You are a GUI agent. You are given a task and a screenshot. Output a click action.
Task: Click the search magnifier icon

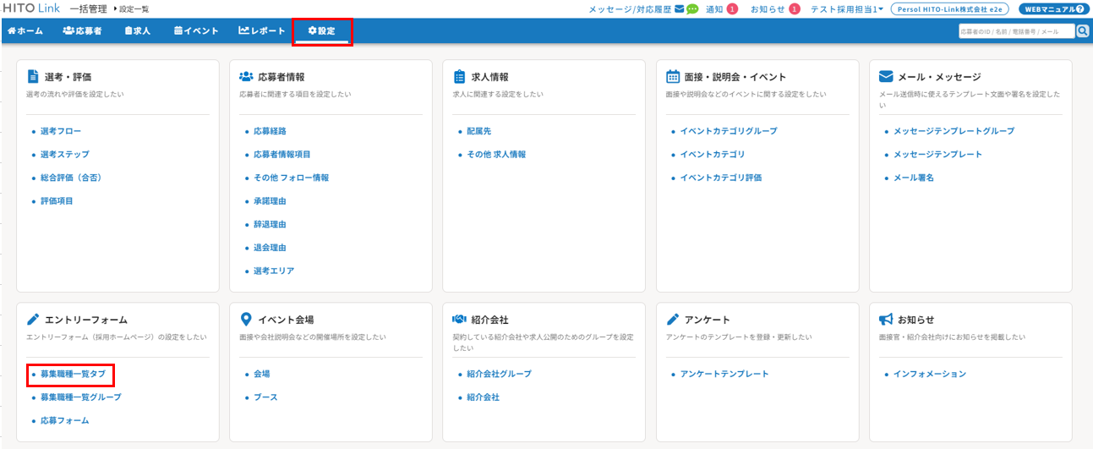pyautogui.click(x=1082, y=31)
